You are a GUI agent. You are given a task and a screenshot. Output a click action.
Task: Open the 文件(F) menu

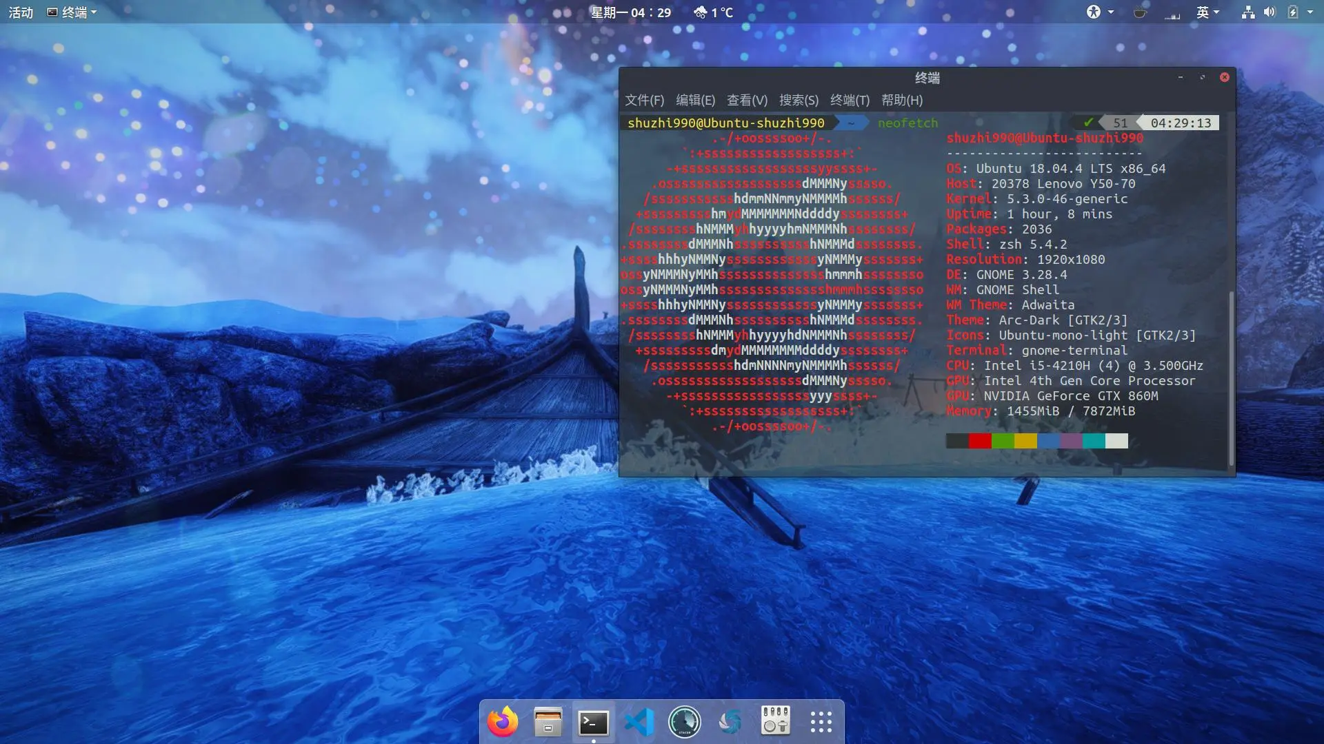pos(644,101)
